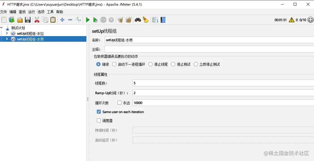The image size is (314, 161).
Task: Click the Paste clipboard icon
Action: pos(53,20)
